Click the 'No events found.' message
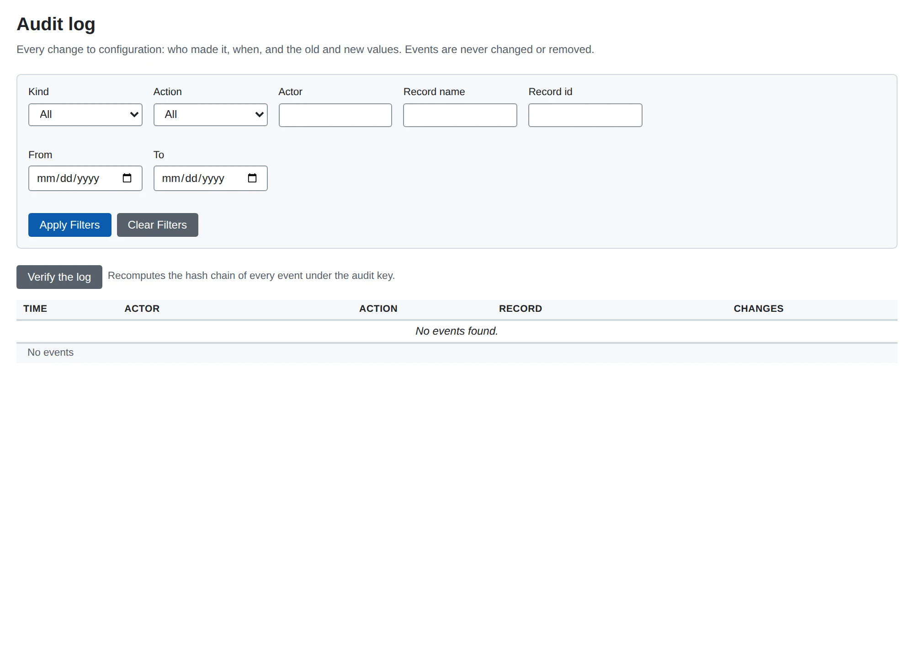Screen dimensions: 914x662 [x=457, y=331]
